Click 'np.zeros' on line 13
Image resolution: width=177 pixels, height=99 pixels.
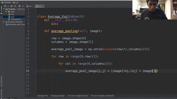(x=95, y=49)
